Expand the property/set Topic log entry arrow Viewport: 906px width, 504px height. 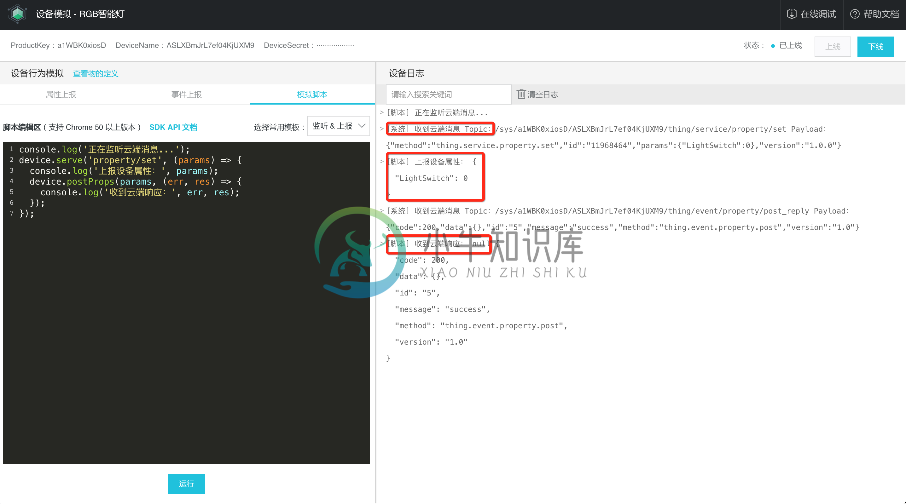(381, 129)
